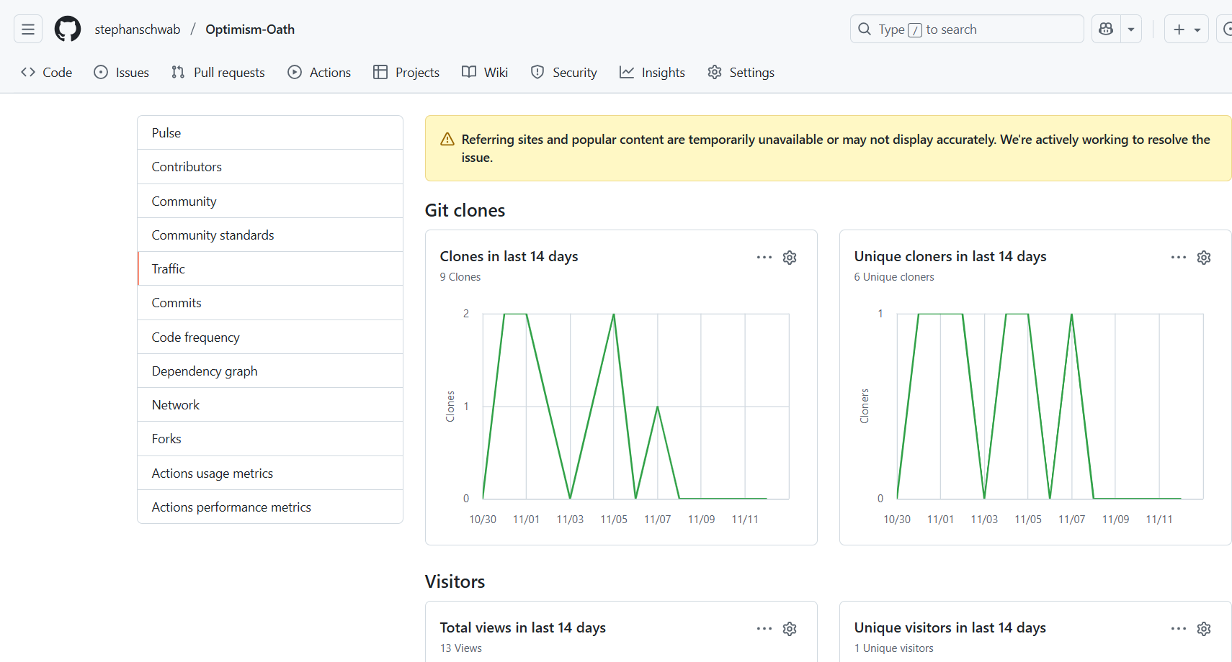
Task: Click gear icon on Total views card
Action: click(x=790, y=629)
